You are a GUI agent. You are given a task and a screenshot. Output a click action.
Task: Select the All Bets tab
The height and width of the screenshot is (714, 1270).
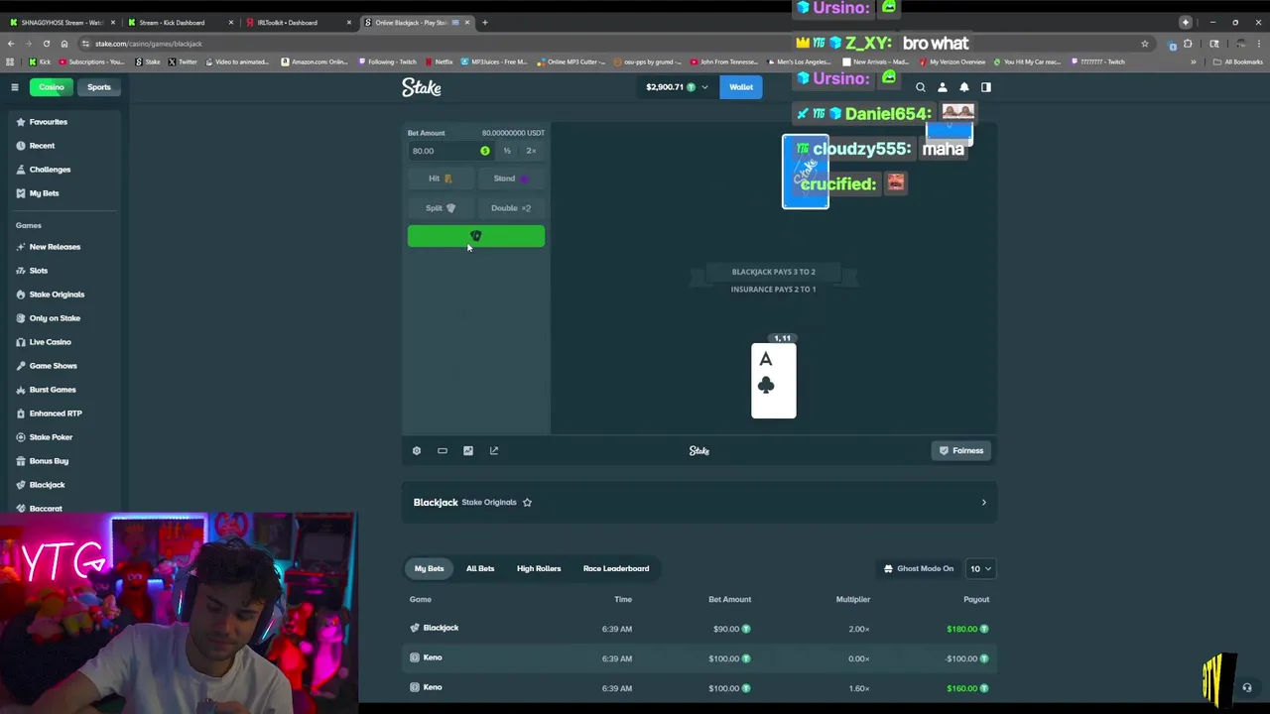click(480, 569)
